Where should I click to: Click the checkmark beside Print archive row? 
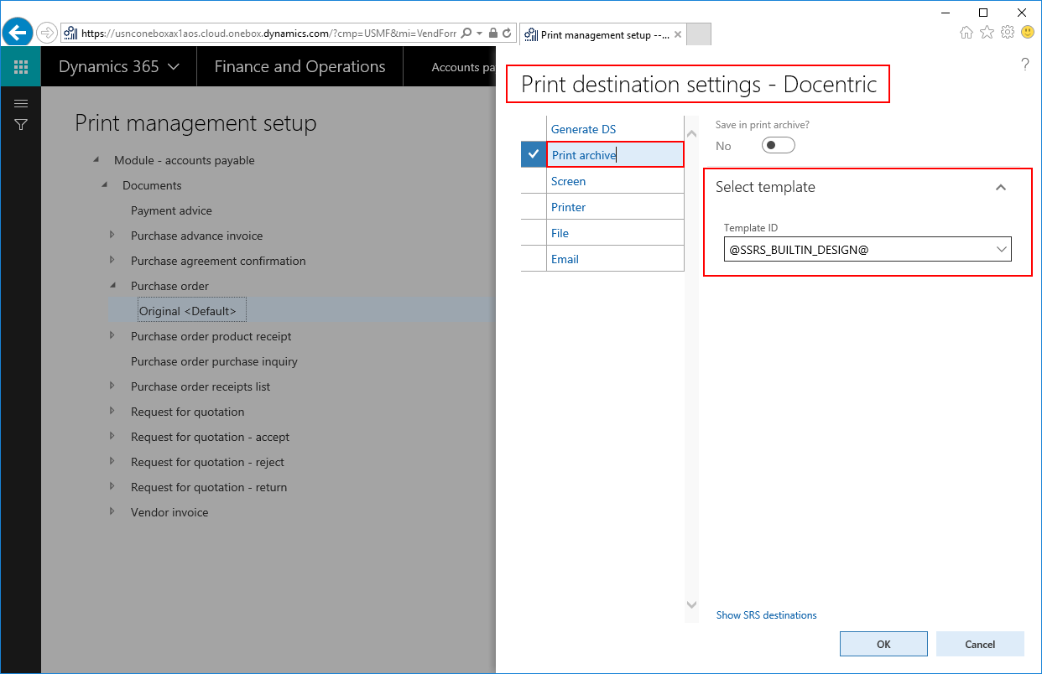tap(534, 154)
